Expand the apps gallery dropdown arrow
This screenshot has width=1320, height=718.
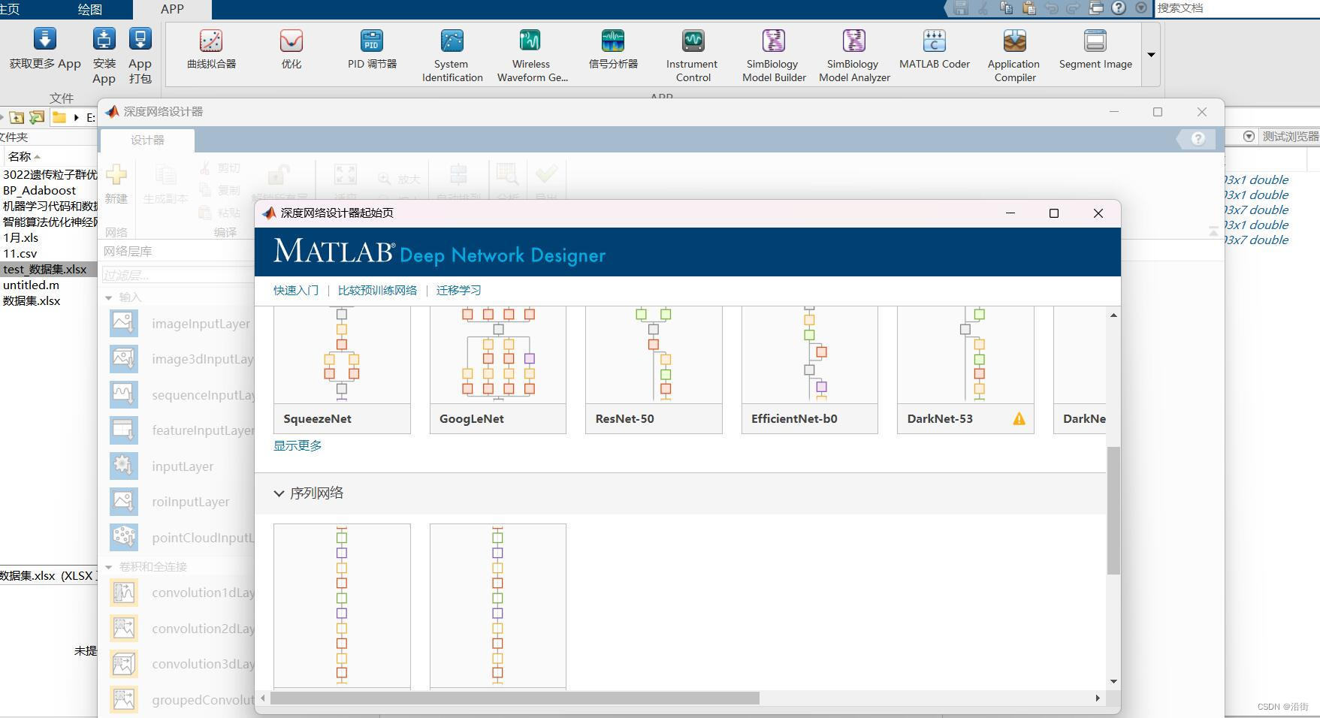click(1151, 55)
